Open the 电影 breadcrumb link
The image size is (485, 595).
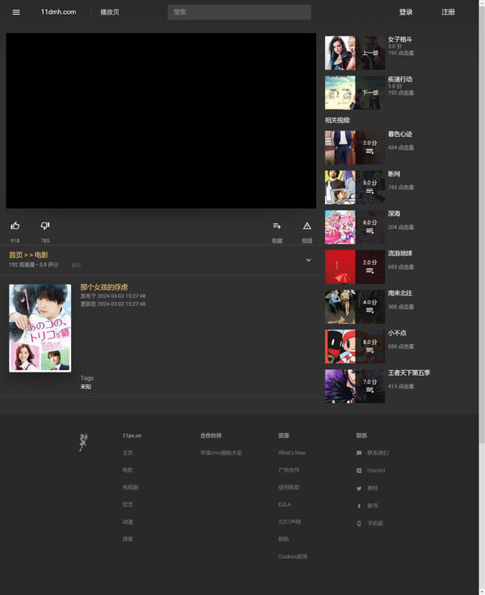(x=41, y=255)
